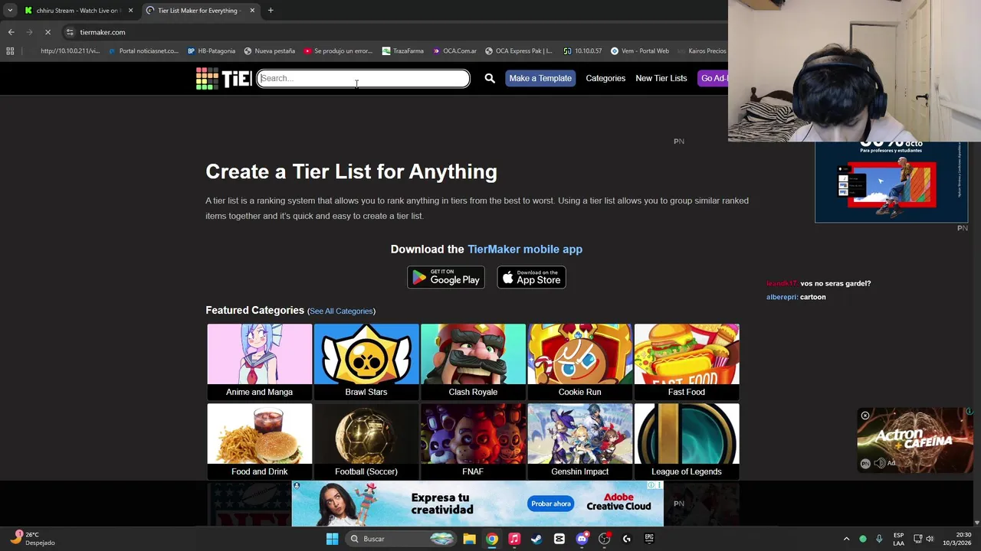Click the Chrome taskbar icon
Screen dimensions: 981x551
[x=492, y=539]
